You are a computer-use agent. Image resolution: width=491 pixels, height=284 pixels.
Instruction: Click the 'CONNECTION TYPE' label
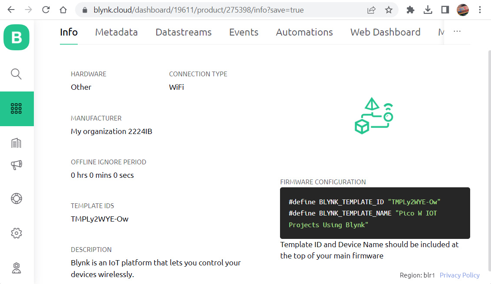198,74
